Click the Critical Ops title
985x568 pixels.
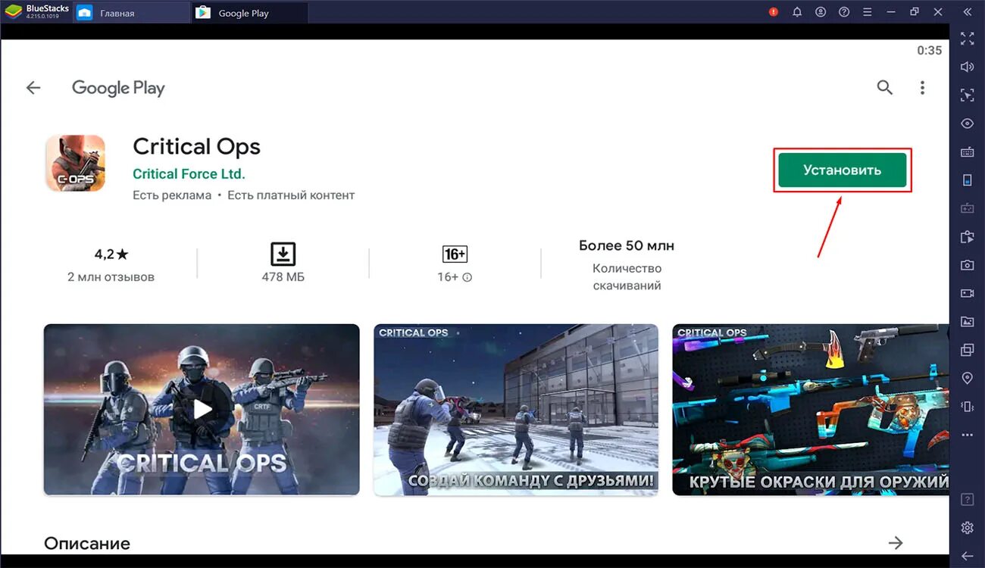(196, 146)
